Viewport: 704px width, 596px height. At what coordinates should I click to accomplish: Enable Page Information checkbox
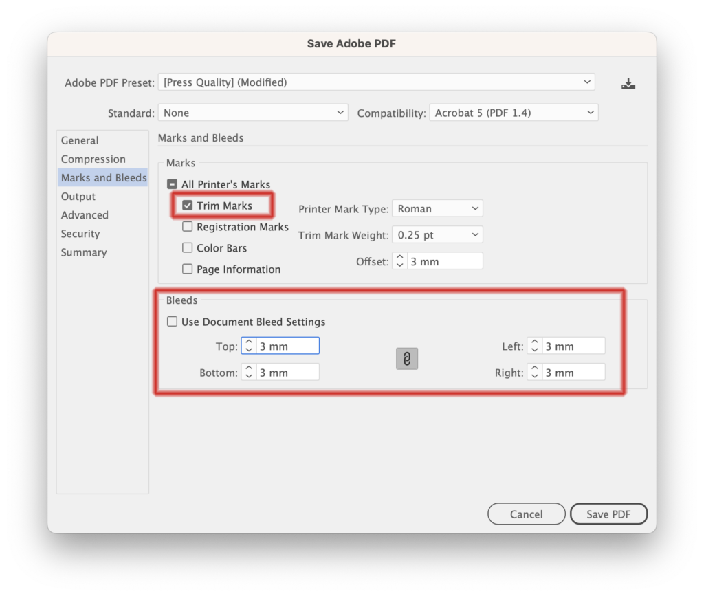[187, 269]
